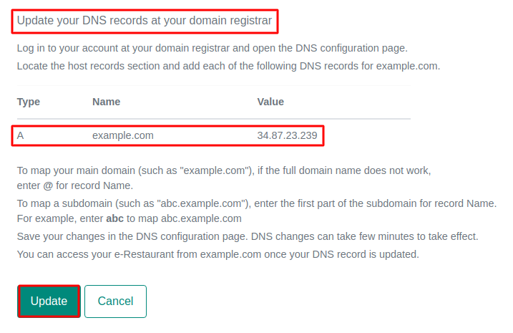Screen dimensions: 513x333
Task: Click the bold abc text
Action: pyautogui.click(x=114, y=218)
